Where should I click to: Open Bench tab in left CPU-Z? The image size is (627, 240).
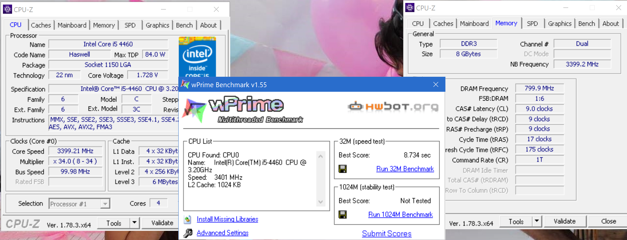point(184,25)
